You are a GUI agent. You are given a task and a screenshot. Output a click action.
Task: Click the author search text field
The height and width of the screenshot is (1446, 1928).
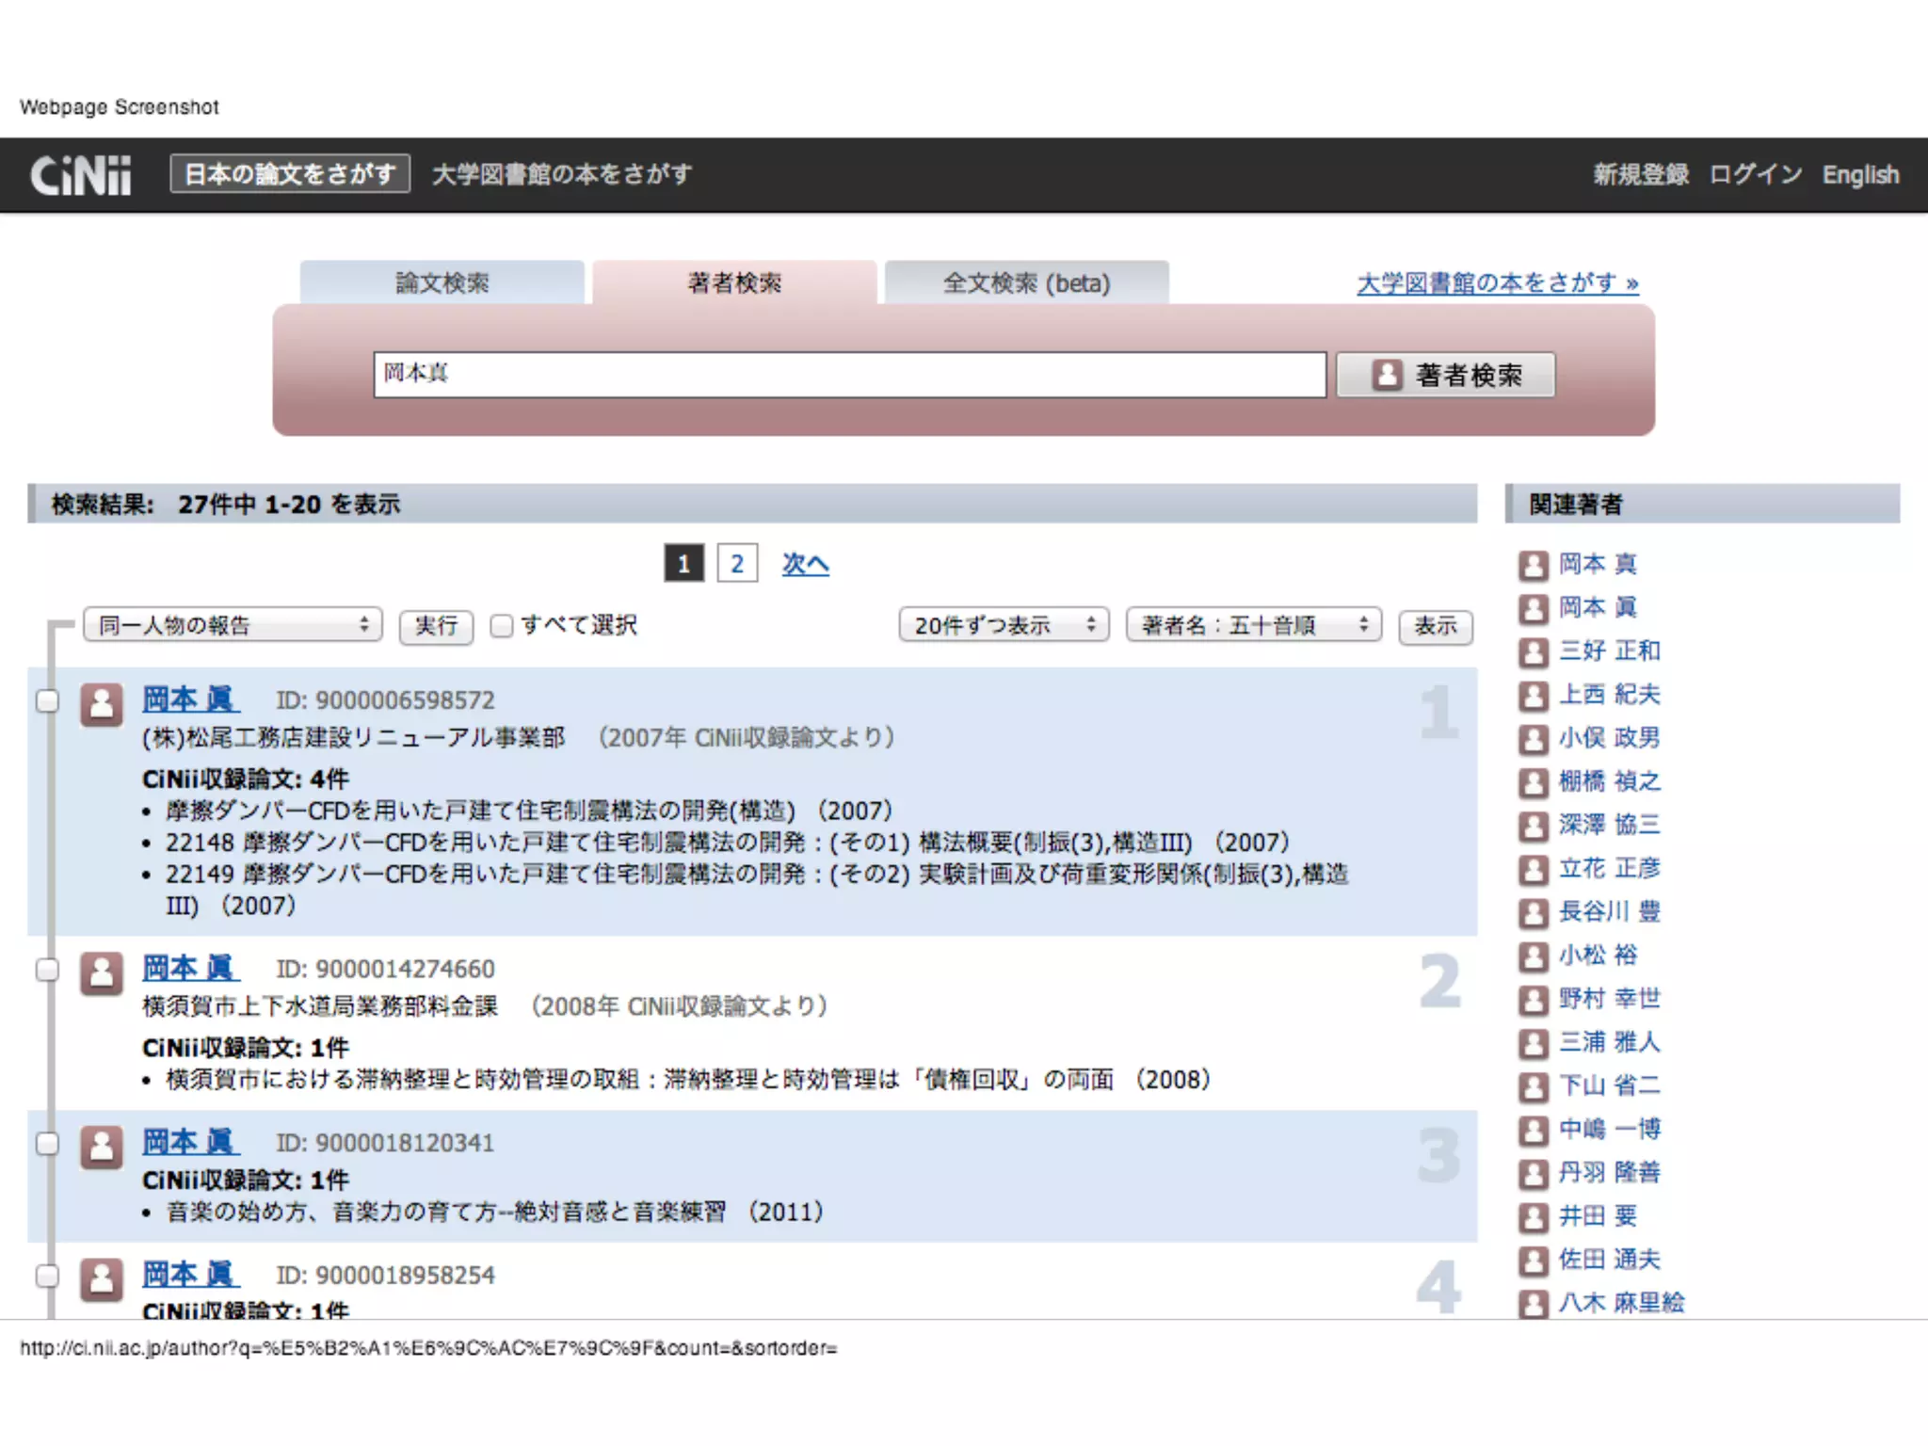[849, 375]
